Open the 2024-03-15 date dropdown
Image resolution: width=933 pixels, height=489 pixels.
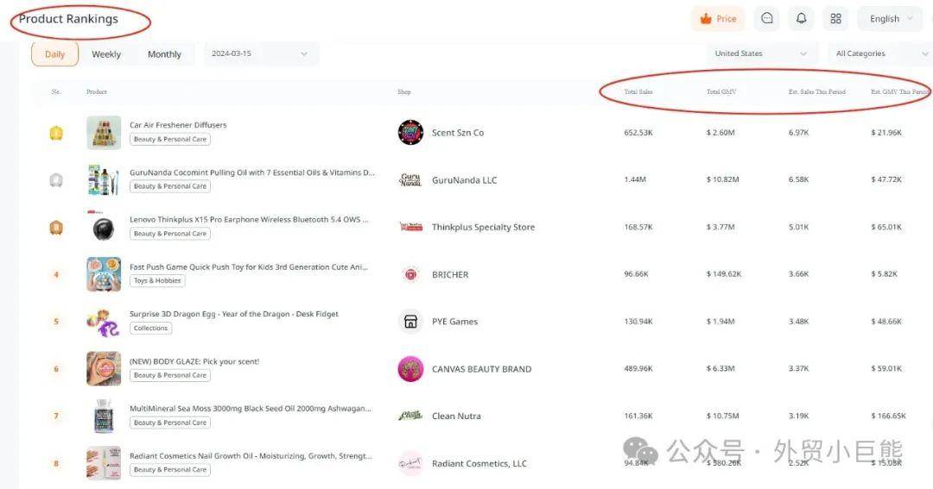[261, 53]
